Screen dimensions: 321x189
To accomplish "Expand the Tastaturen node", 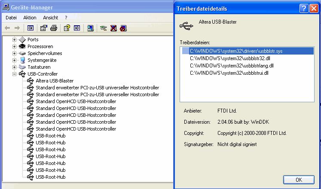I will [x=14, y=67].
